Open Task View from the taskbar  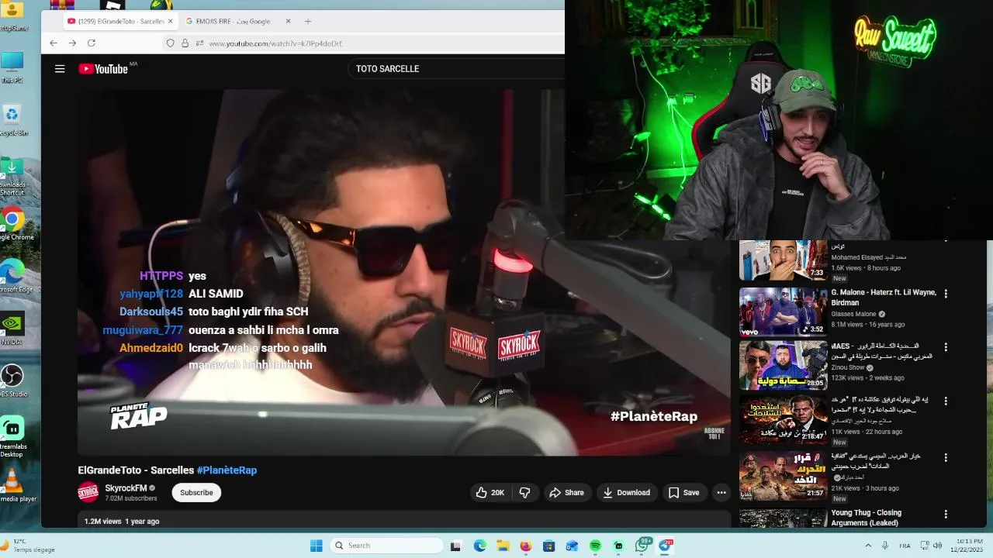tap(455, 546)
